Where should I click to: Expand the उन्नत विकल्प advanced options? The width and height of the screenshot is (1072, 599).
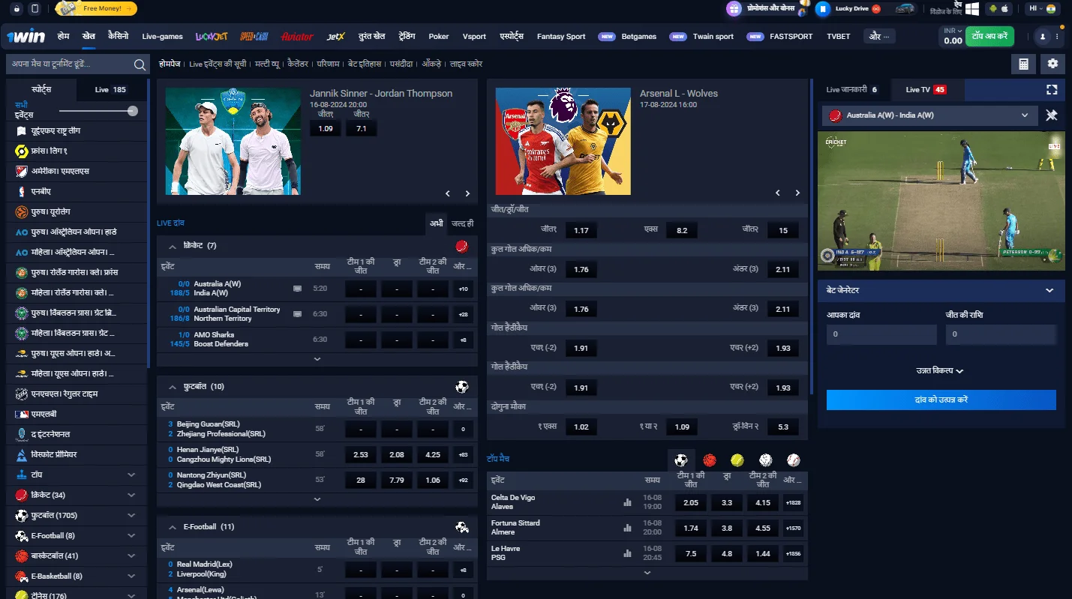tap(940, 371)
